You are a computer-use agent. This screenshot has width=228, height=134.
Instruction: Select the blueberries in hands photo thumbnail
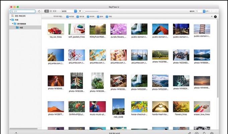click(x=181, y=55)
